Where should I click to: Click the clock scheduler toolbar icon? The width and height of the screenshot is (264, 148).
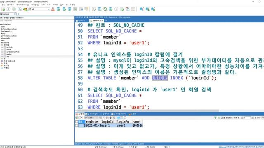116,9
